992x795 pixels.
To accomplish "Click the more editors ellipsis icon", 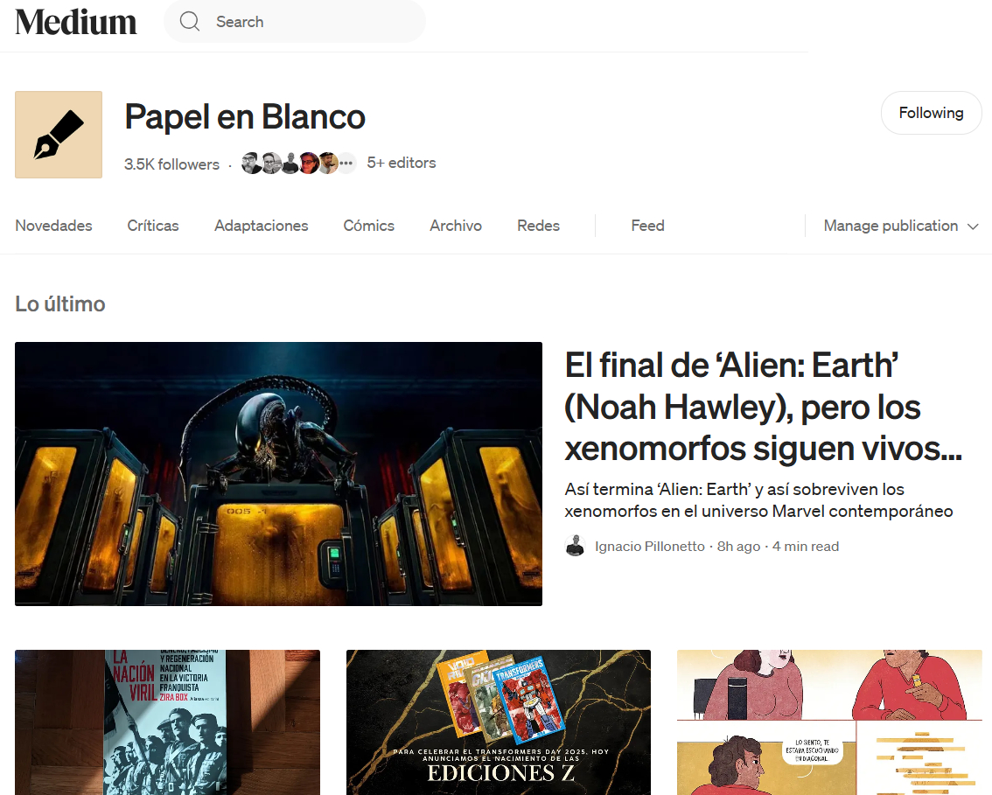I will [x=346, y=164].
